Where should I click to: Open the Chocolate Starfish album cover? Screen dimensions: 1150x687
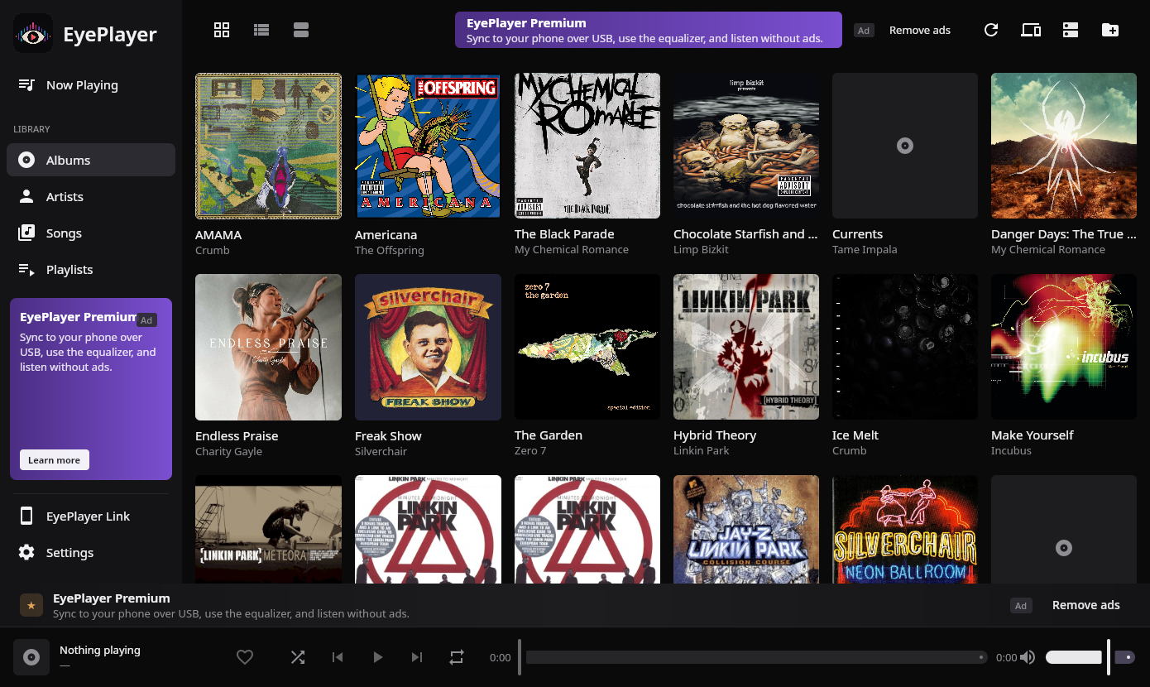coord(746,146)
